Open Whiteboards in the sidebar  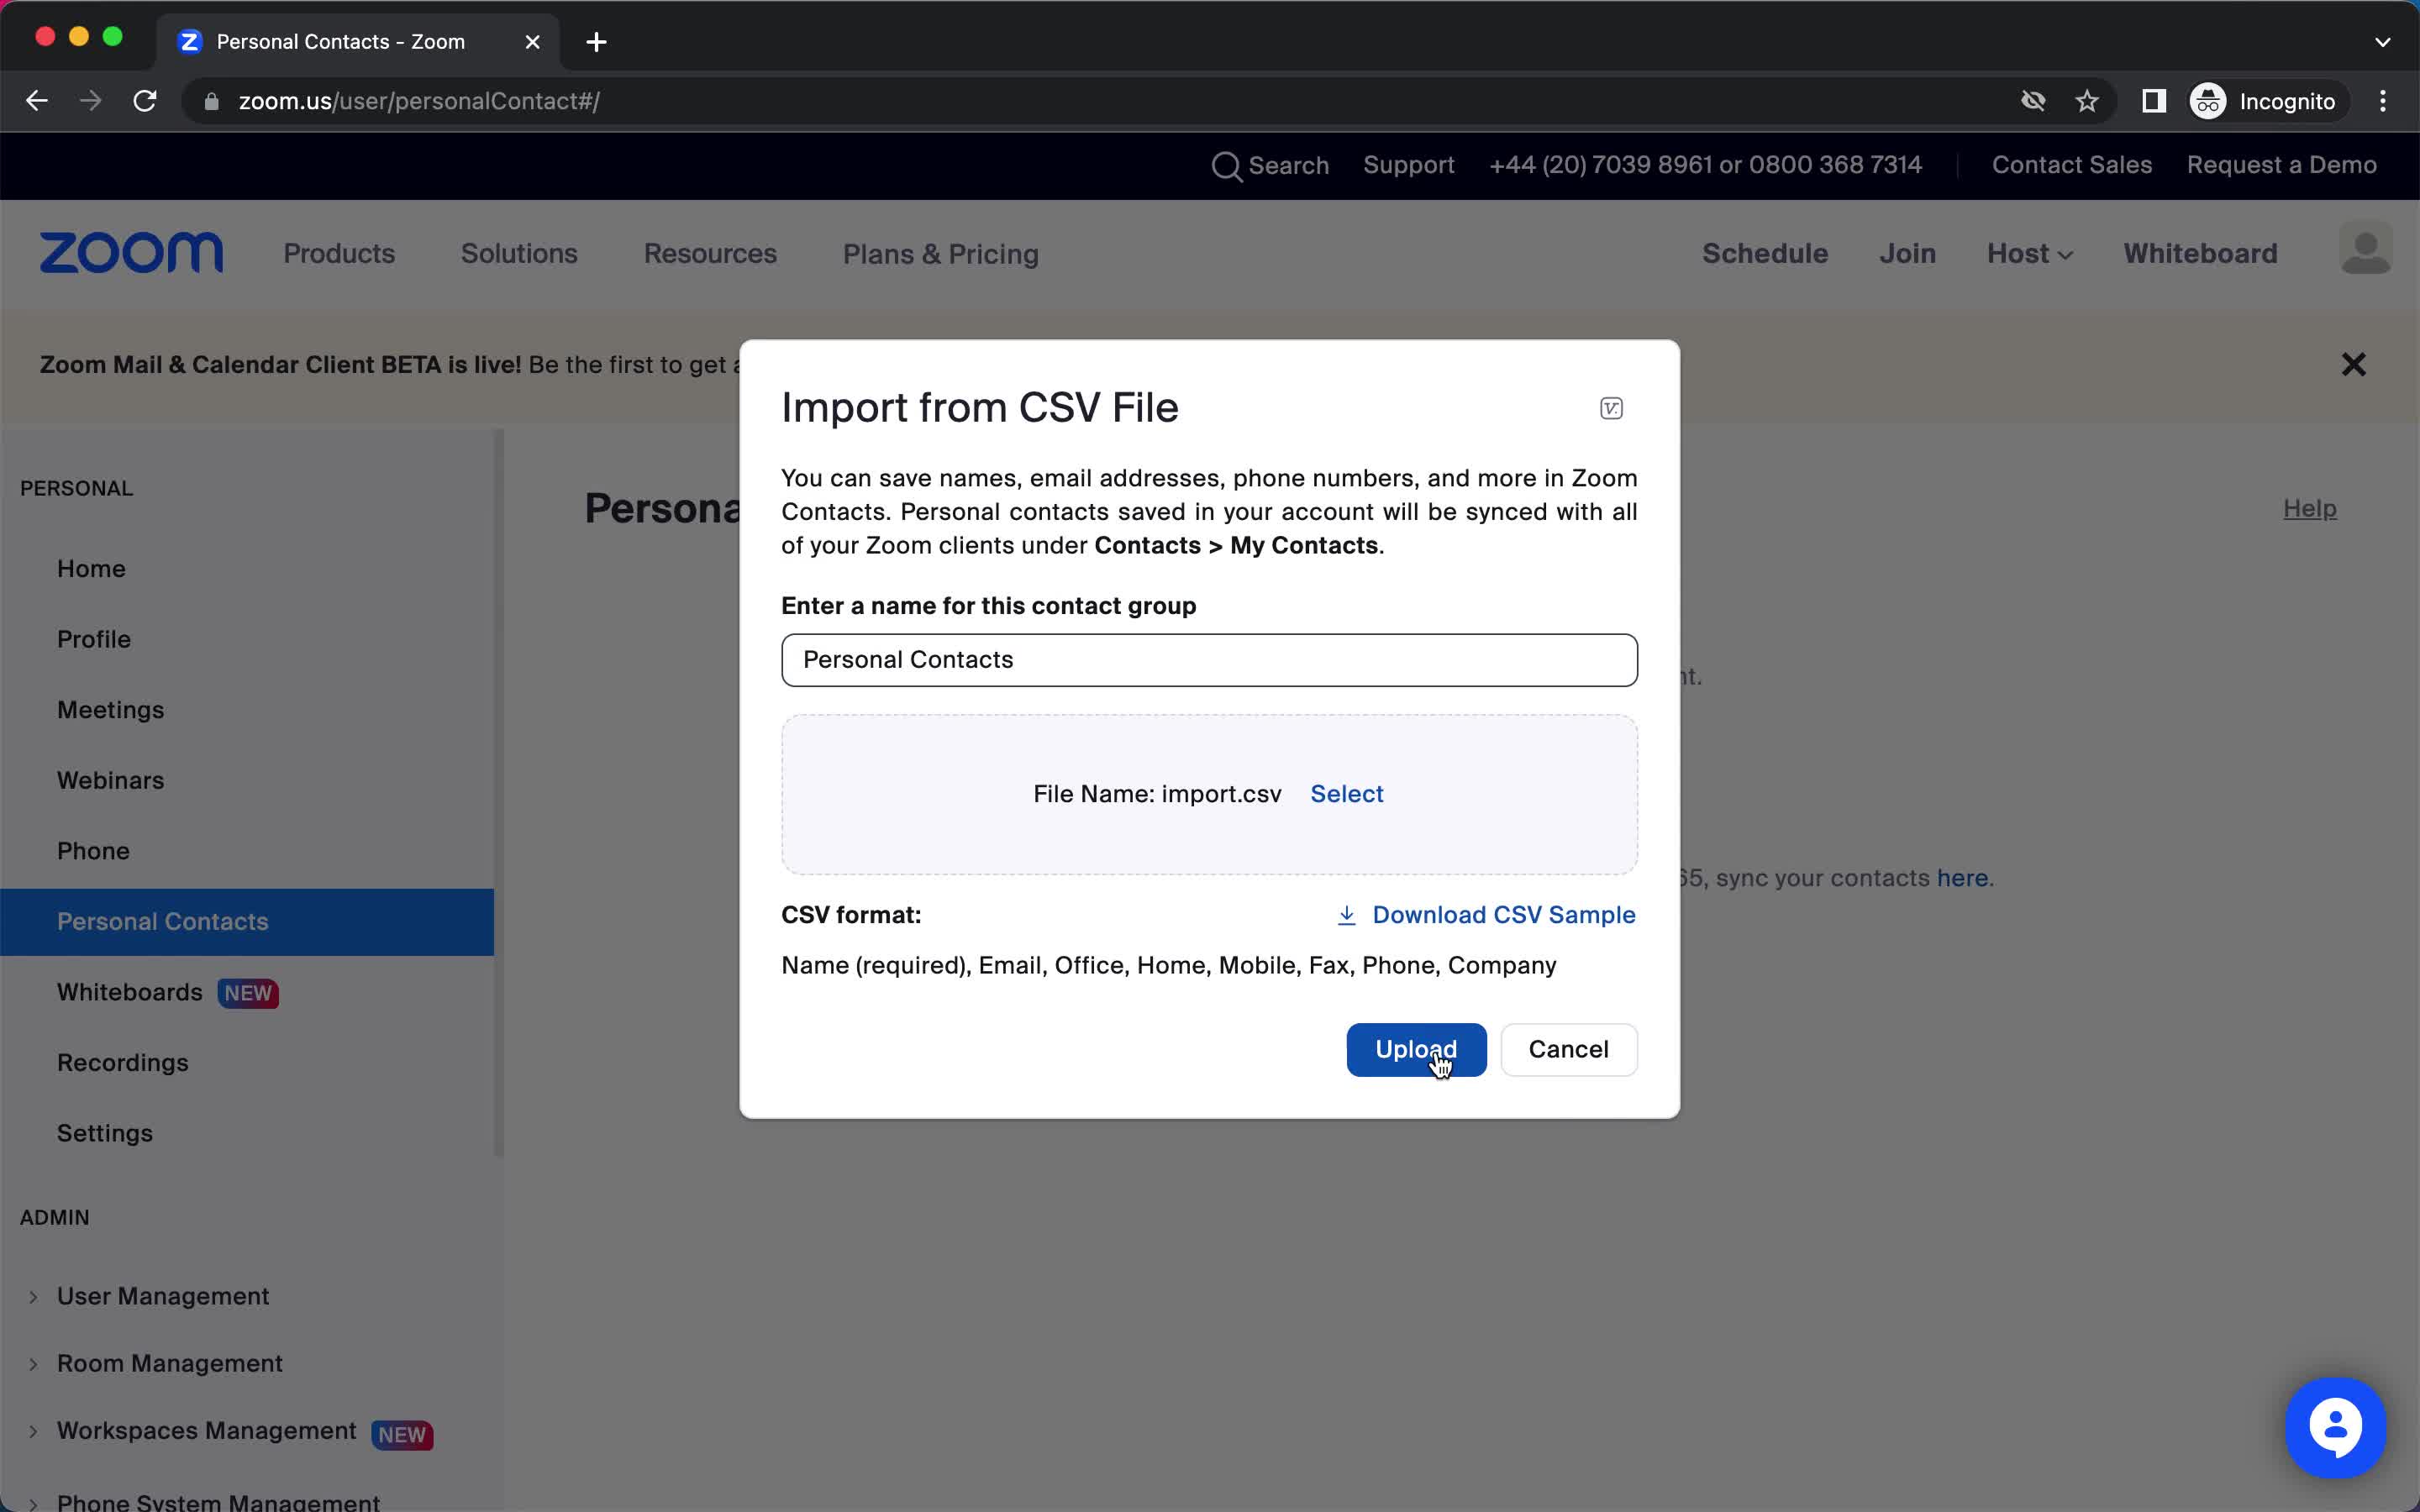tap(130, 992)
